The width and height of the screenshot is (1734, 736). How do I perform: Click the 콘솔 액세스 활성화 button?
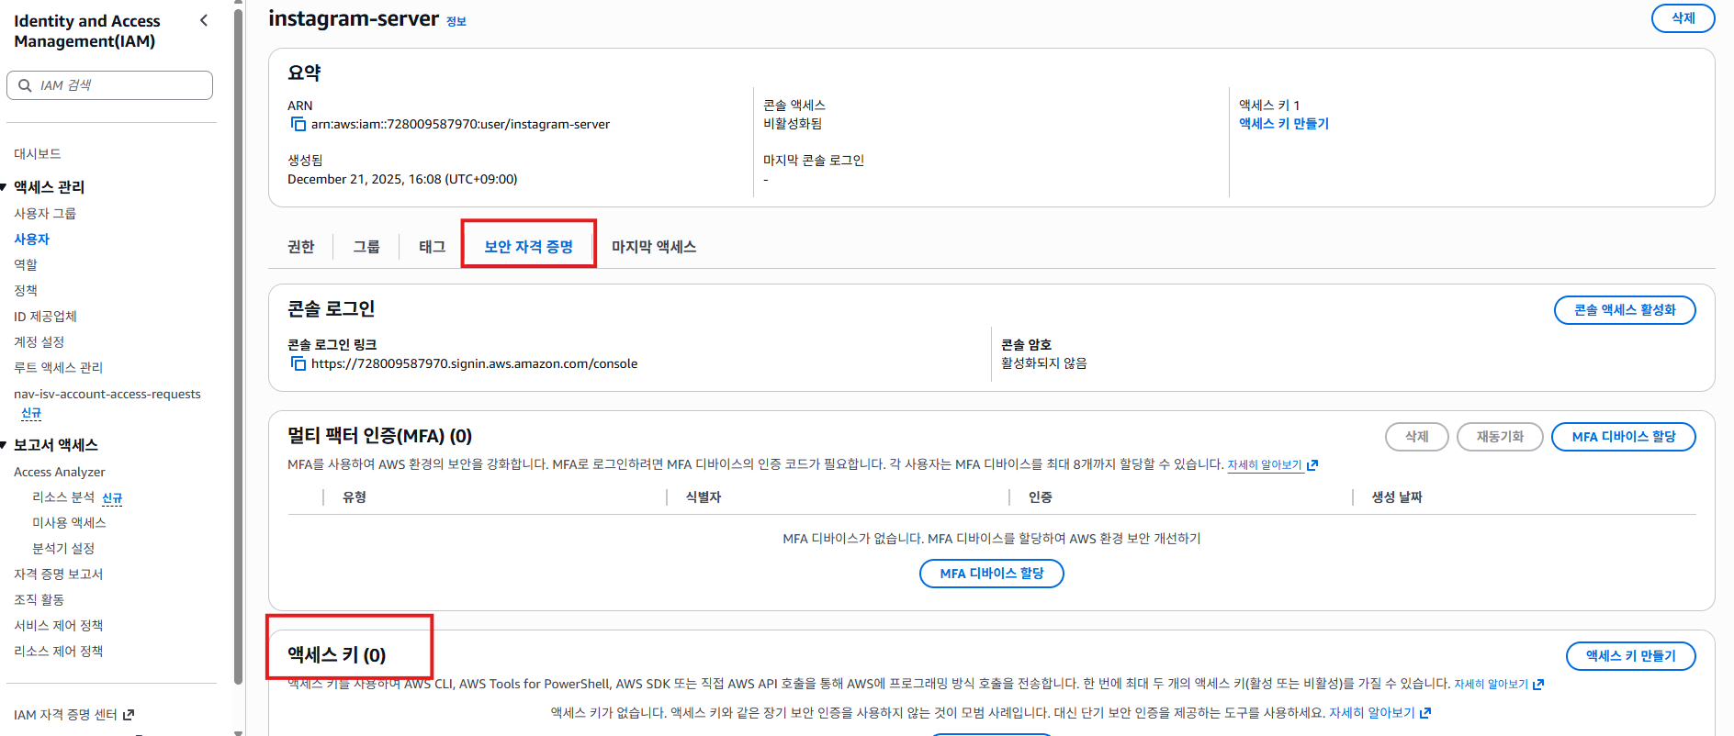tap(1624, 310)
